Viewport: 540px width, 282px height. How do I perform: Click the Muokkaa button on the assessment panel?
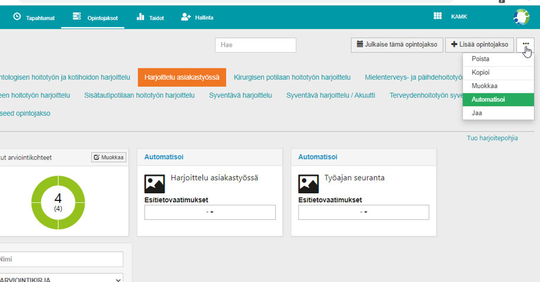(x=108, y=157)
